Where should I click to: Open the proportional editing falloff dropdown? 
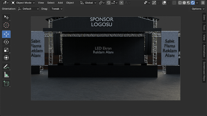click(127, 3)
